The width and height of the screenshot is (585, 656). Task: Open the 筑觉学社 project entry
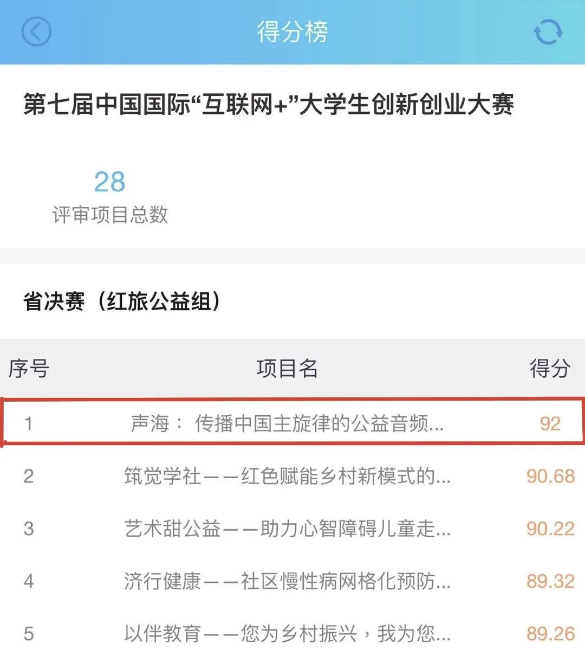coord(287,476)
